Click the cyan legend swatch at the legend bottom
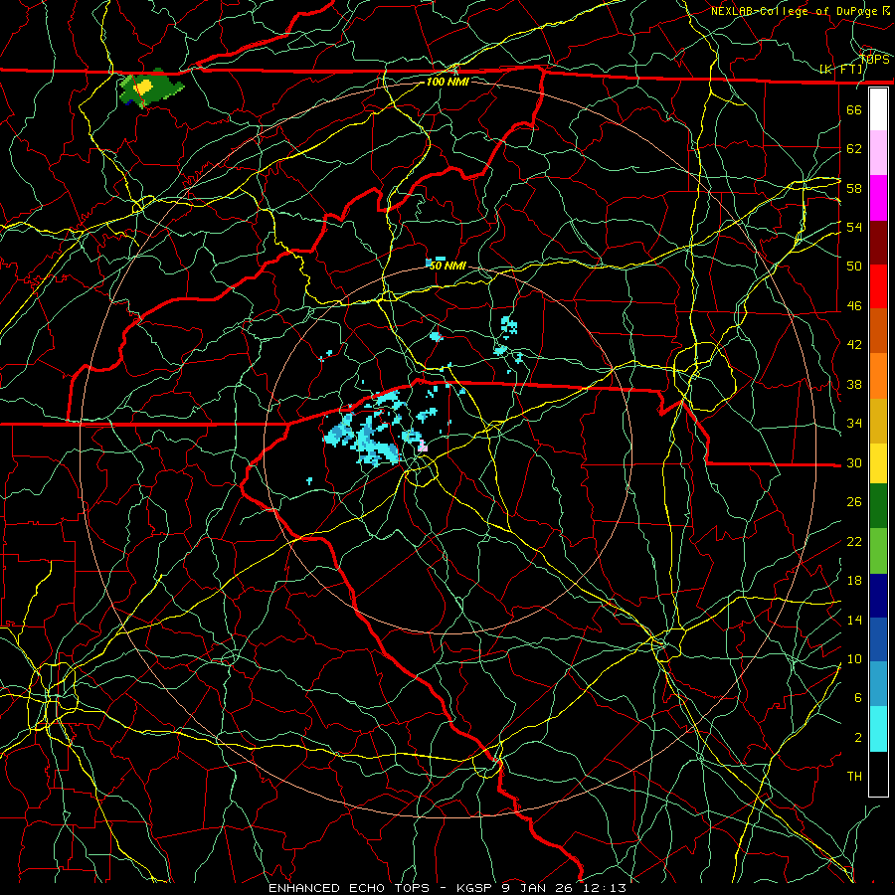 878,729
